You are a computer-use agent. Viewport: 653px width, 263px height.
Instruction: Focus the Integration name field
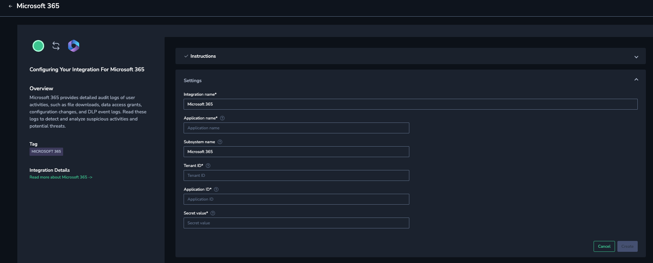[x=410, y=104]
